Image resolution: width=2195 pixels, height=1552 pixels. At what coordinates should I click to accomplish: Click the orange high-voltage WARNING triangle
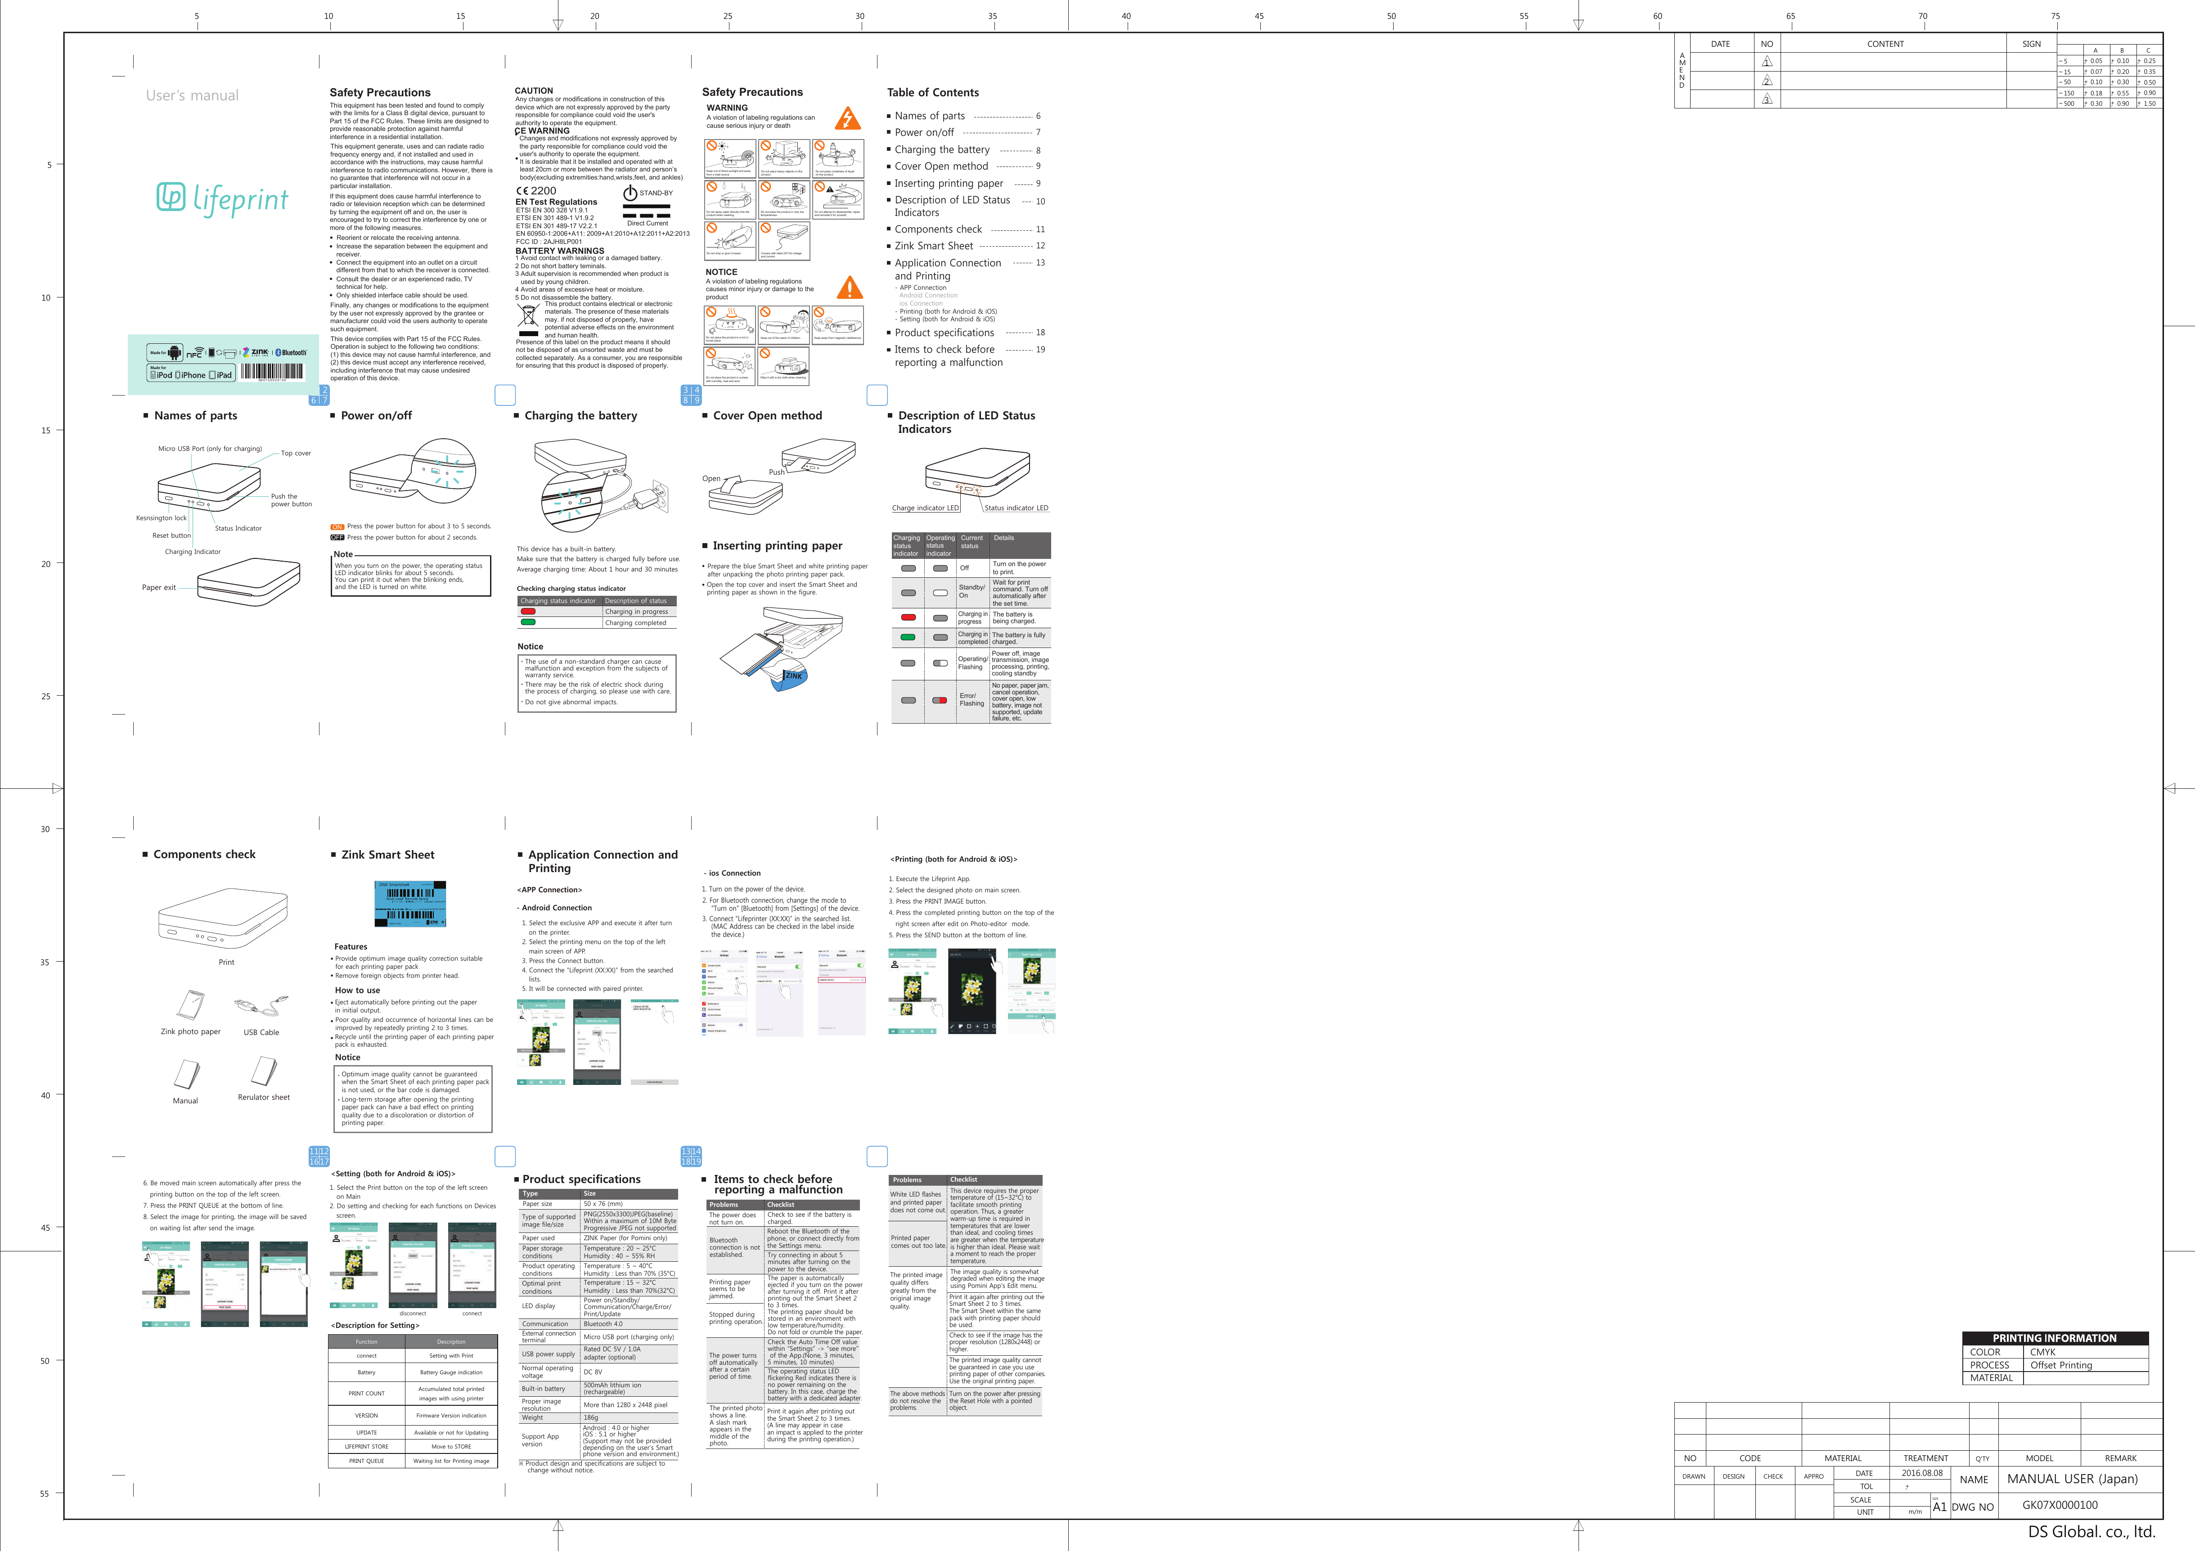(x=847, y=119)
